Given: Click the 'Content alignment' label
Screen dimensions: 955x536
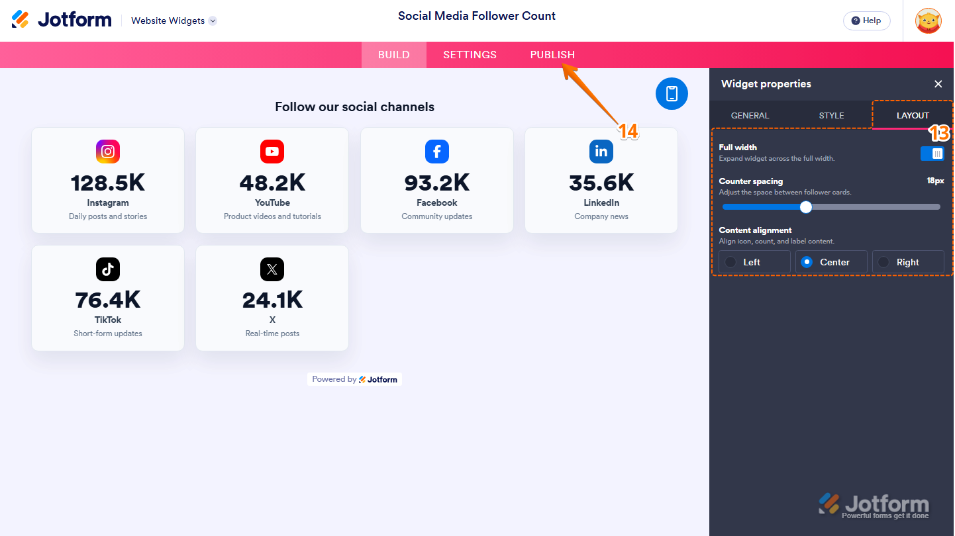Looking at the screenshot, I should click(x=755, y=230).
